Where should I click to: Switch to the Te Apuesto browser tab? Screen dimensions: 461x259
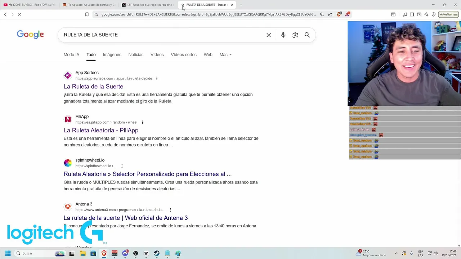[x=89, y=5]
